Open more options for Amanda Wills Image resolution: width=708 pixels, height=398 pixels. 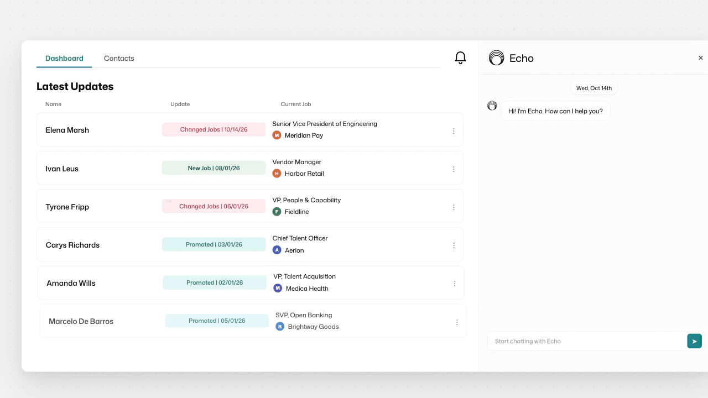point(455,284)
